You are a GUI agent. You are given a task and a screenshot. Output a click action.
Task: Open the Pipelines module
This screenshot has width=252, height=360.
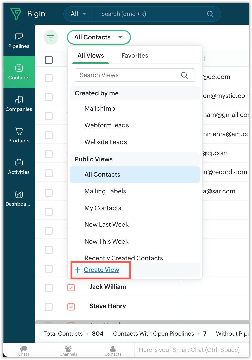19,41
